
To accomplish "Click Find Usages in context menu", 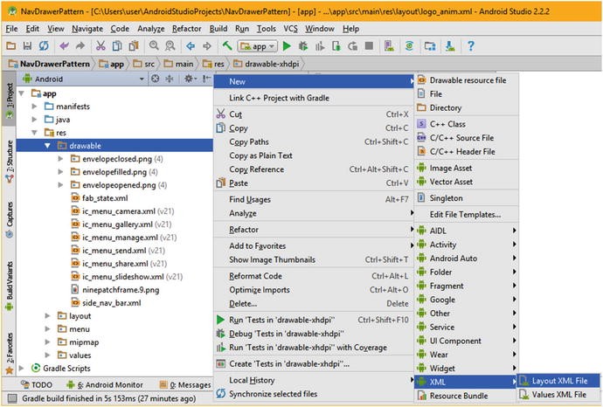I will (314, 199).
